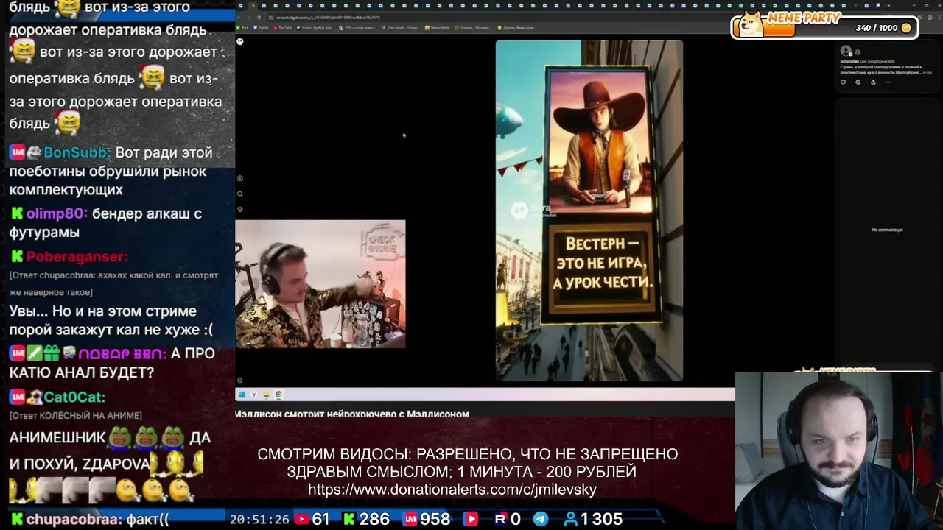The width and height of the screenshot is (943, 530).
Task: Open the Kick bookmark
Action: [242, 28]
